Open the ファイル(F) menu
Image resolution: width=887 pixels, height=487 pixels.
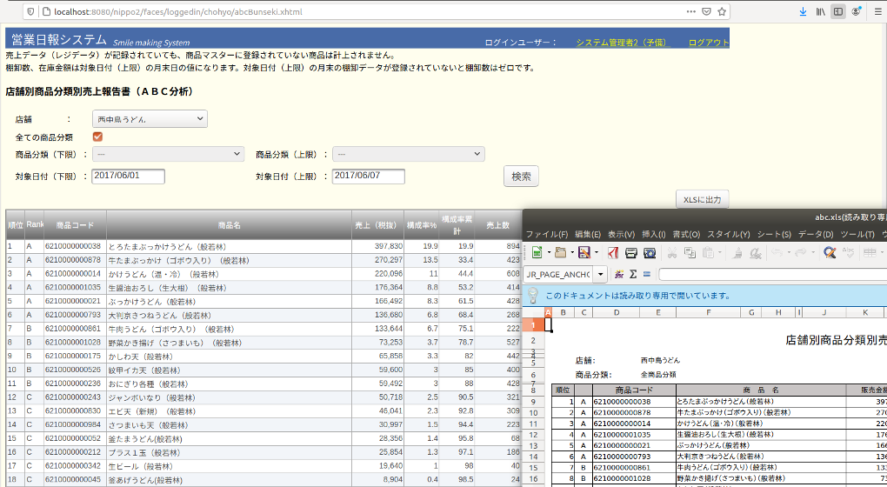pos(546,234)
